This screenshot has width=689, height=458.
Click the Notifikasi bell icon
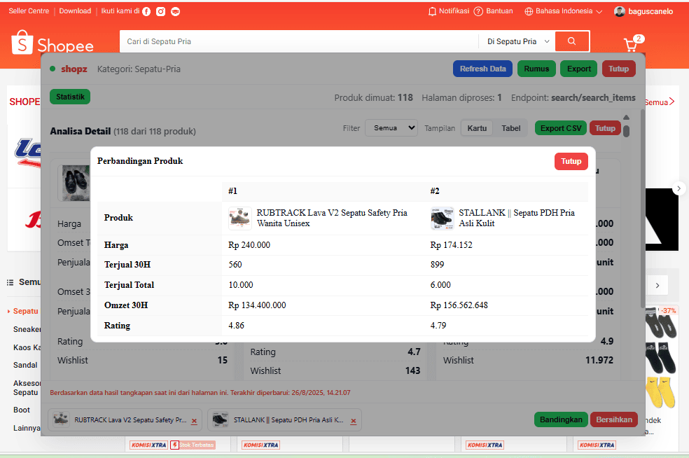[432, 11]
